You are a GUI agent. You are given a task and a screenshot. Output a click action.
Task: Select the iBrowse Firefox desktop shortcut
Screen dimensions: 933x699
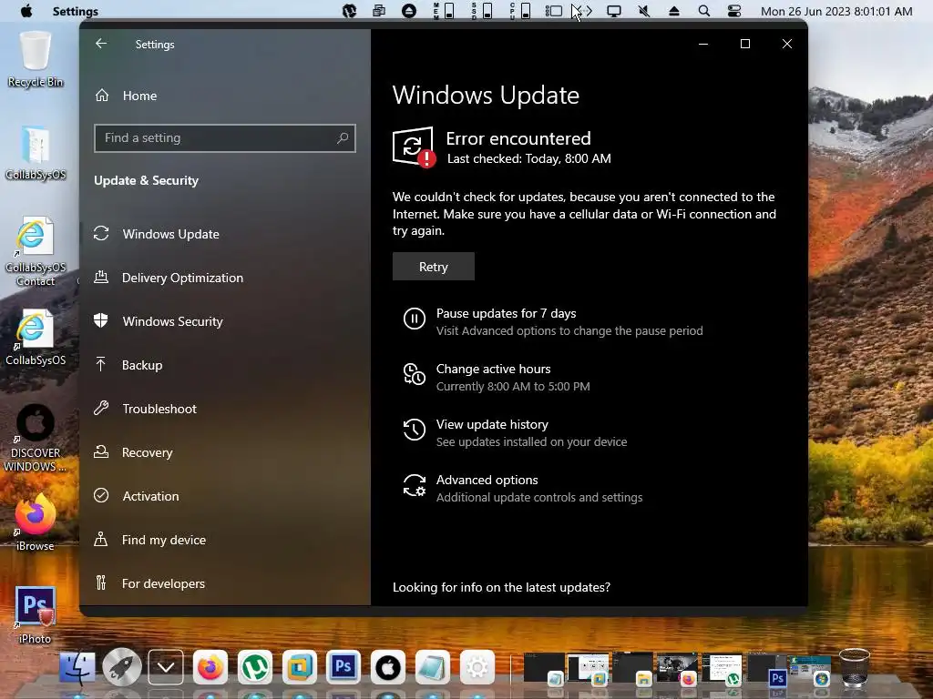36,522
